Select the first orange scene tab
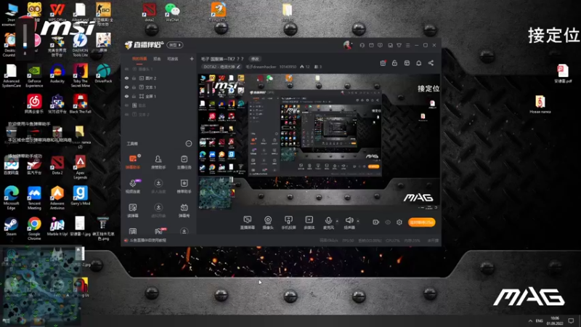 139,59
